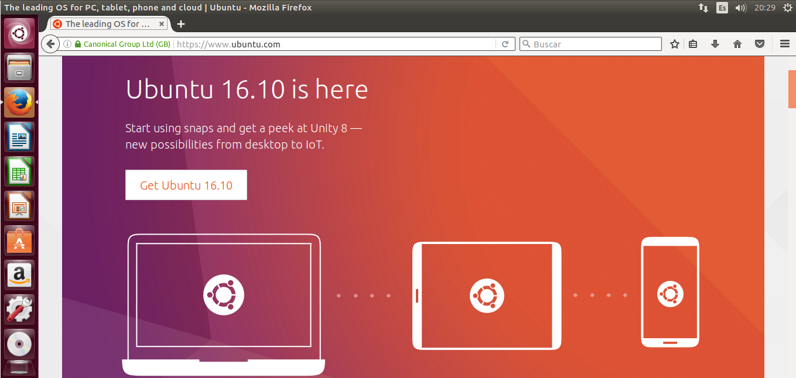Screen dimensions: 796x378
Task: Click inside the Buscar search field
Action: [x=590, y=43]
